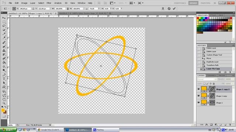Toggle lock image pixels in Layers
This screenshot has width=236, height=132.
tap(207, 84)
